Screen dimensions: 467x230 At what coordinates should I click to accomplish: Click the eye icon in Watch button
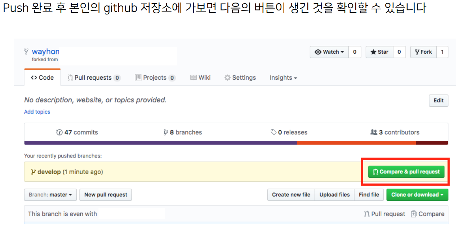(x=318, y=52)
